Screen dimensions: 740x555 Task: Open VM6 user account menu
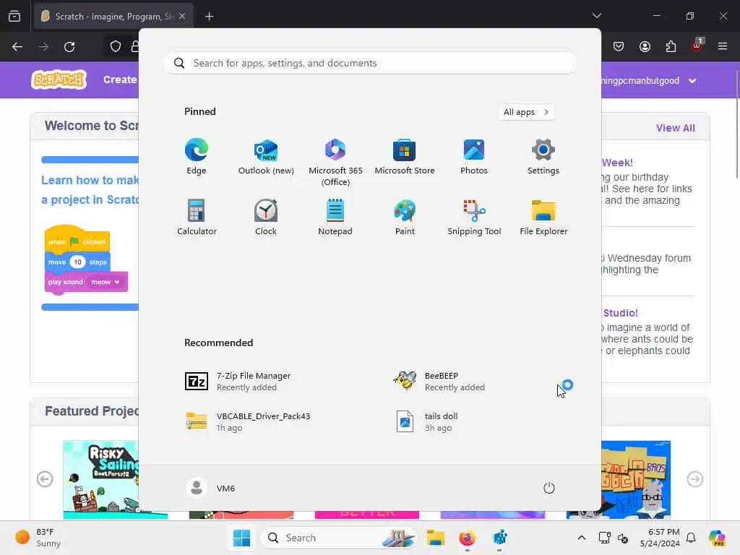(211, 488)
